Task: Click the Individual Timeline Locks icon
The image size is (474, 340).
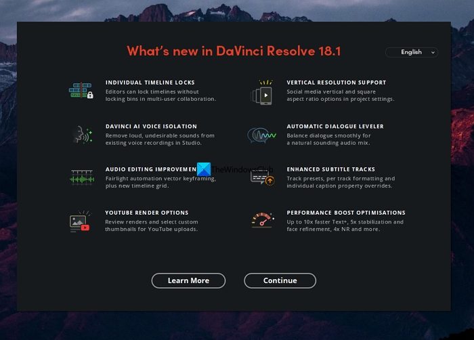Action: click(81, 90)
